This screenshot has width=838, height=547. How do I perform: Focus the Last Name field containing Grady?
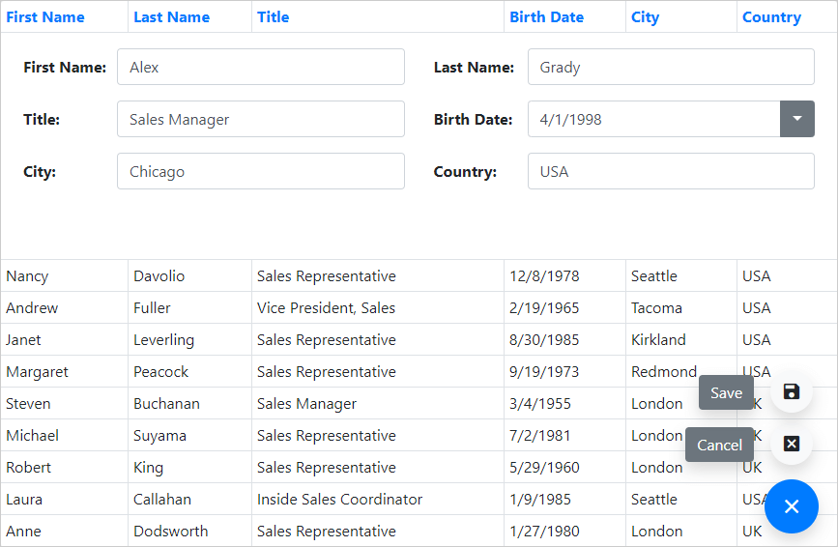click(671, 67)
